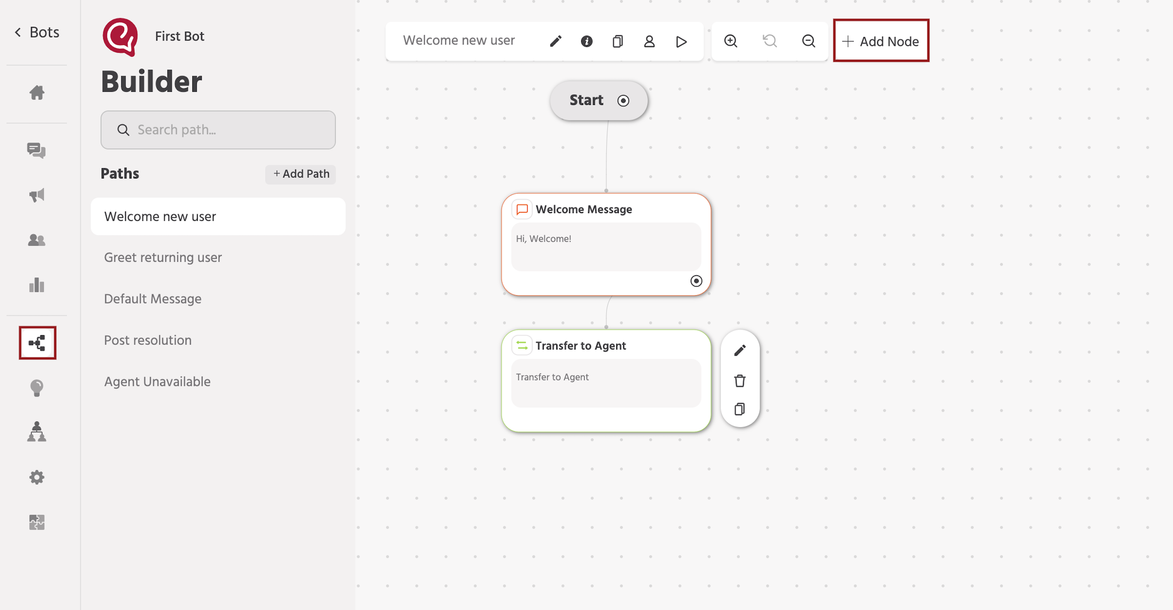Screen dimensions: 1173x610
Task: Duplicate the path with the copy icon
Action: pyautogui.click(x=618, y=41)
